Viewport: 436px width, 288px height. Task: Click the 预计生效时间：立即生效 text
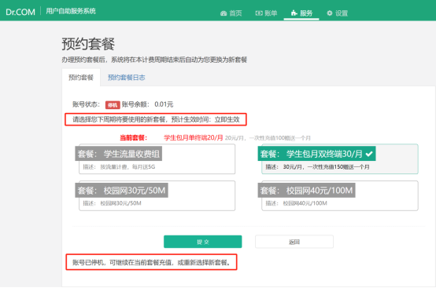[205, 119]
